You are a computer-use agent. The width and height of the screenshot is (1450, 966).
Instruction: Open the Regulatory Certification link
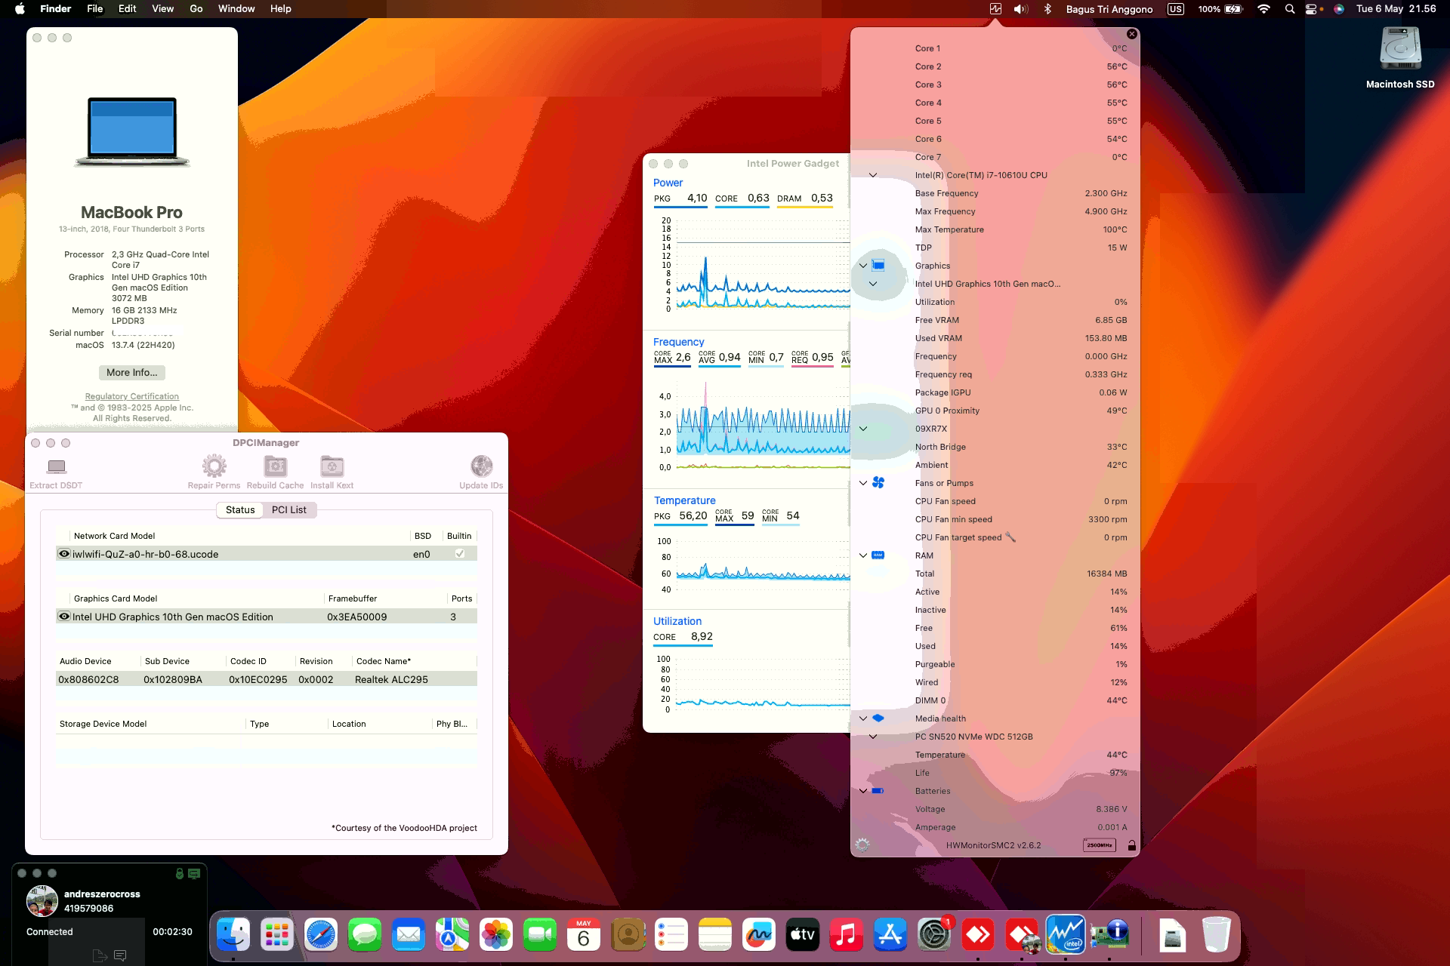click(131, 396)
